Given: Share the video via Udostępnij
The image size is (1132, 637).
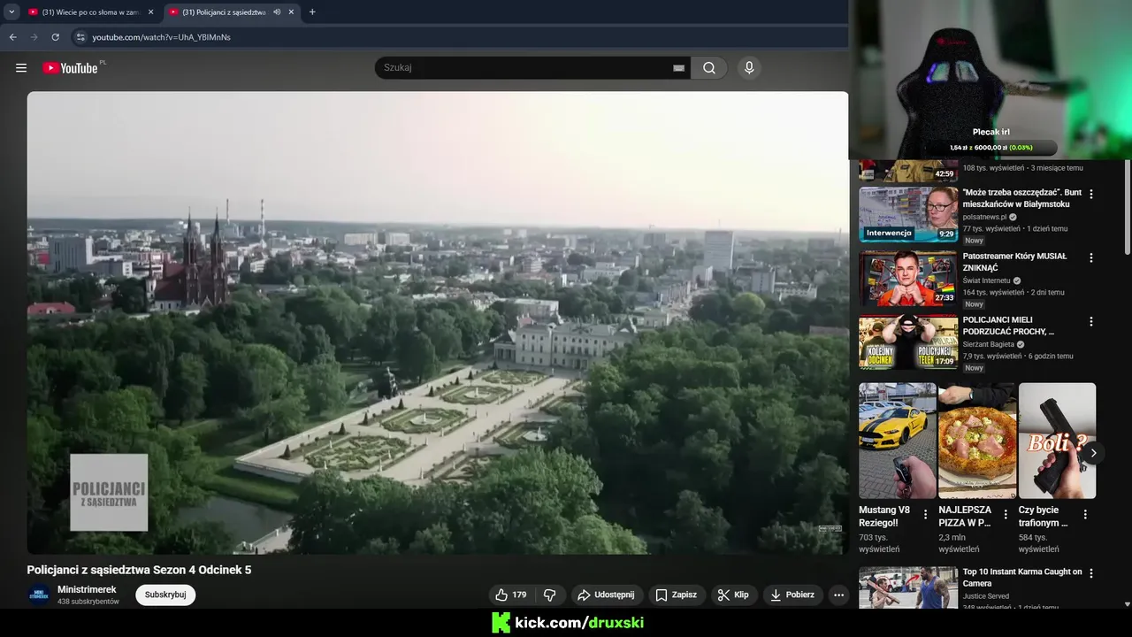Looking at the screenshot, I should [x=607, y=595].
